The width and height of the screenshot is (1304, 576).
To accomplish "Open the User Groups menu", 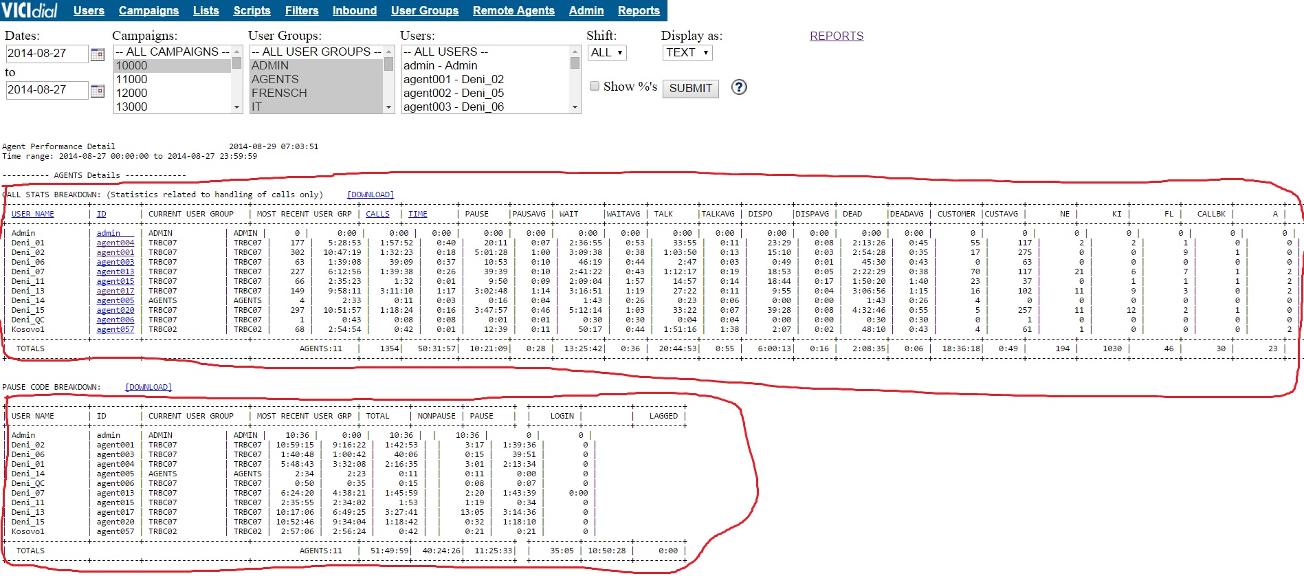I will 425,10.
